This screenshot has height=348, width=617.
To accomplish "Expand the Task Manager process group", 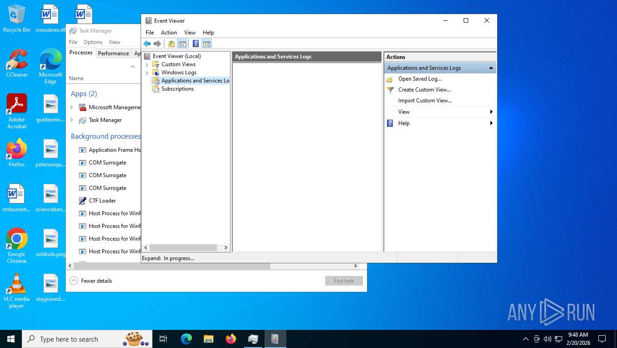I will tap(72, 120).
